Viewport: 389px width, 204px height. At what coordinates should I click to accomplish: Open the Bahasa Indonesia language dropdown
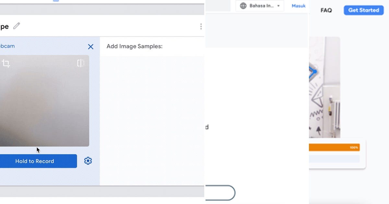pos(259,6)
